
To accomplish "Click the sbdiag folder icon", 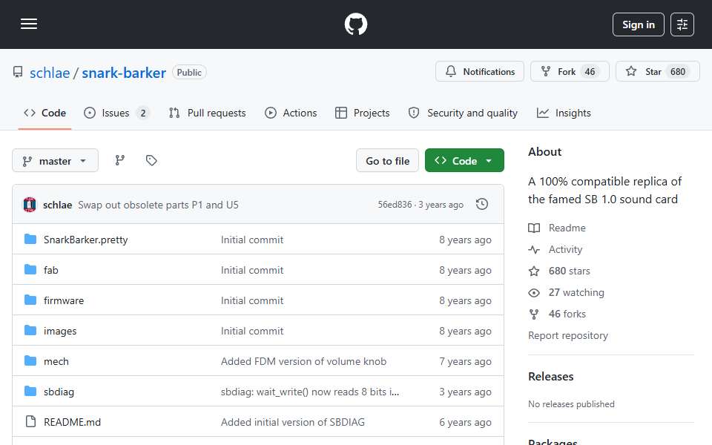I will click(30, 392).
